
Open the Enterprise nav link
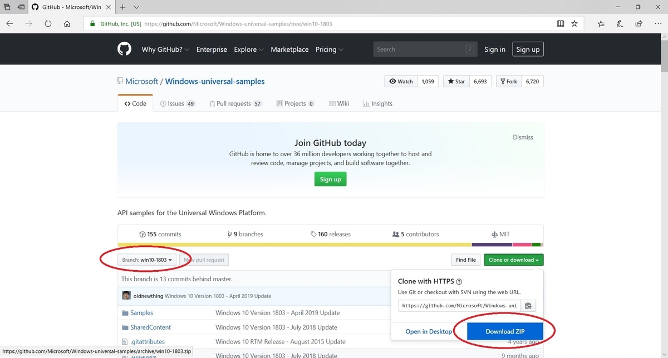coord(212,49)
